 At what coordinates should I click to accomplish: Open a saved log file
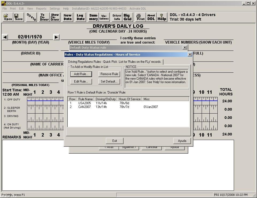point(7,17)
